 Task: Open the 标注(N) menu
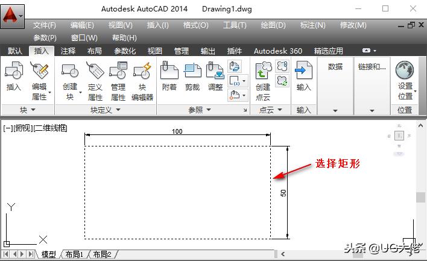(312, 25)
